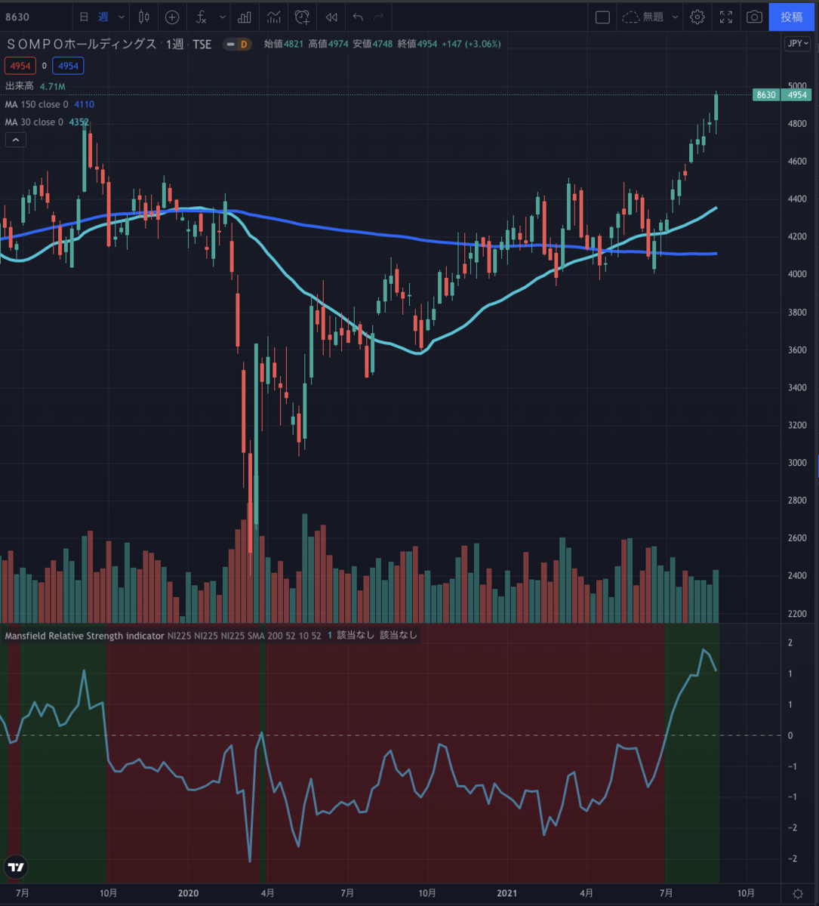Select the Mansfield Relative Strength indicator legend

(x=85, y=636)
